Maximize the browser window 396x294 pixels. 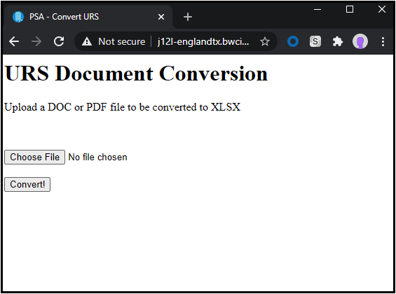(350, 9)
